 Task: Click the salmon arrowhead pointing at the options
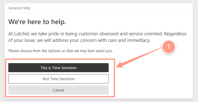coord(120,65)
